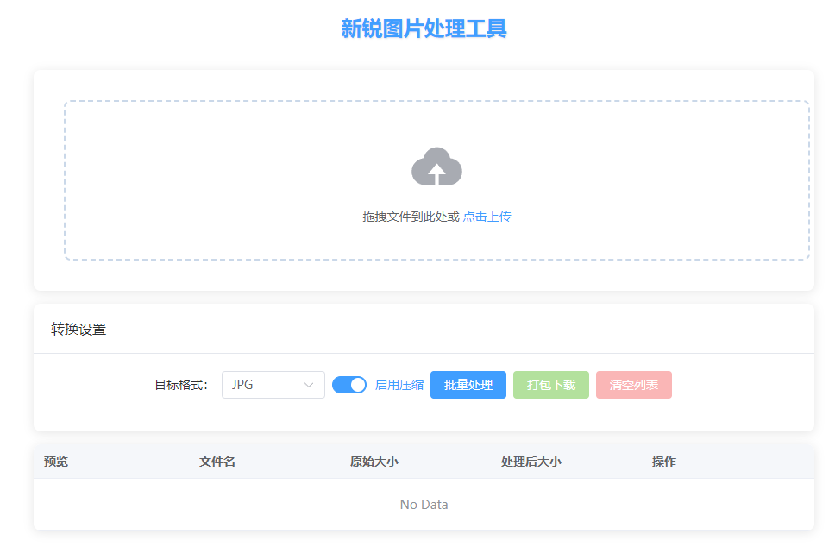Image resolution: width=835 pixels, height=547 pixels.
Task: Click the 清空列表 button
Action: 634,385
